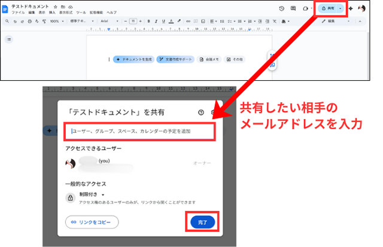This screenshot has width=383, height=247.
Task: Open the comments panel icon
Action: [293, 8]
